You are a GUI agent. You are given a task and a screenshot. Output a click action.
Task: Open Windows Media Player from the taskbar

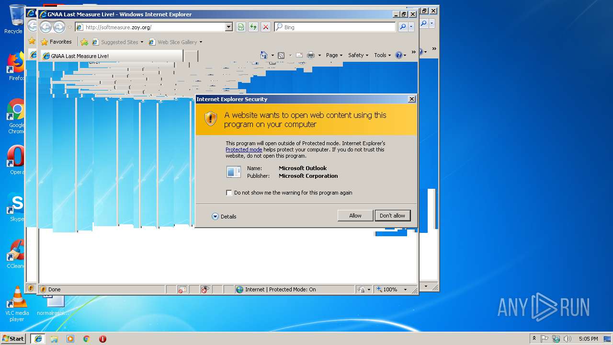pyautogui.click(x=70, y=339)
